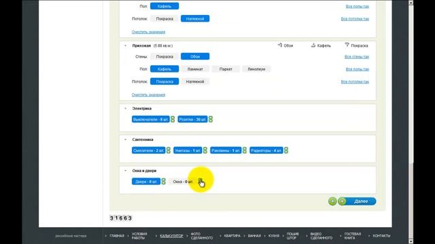Toggle the Двери - 8 шт button
This screenshot has height=244, width=435.
coord(146,182)
